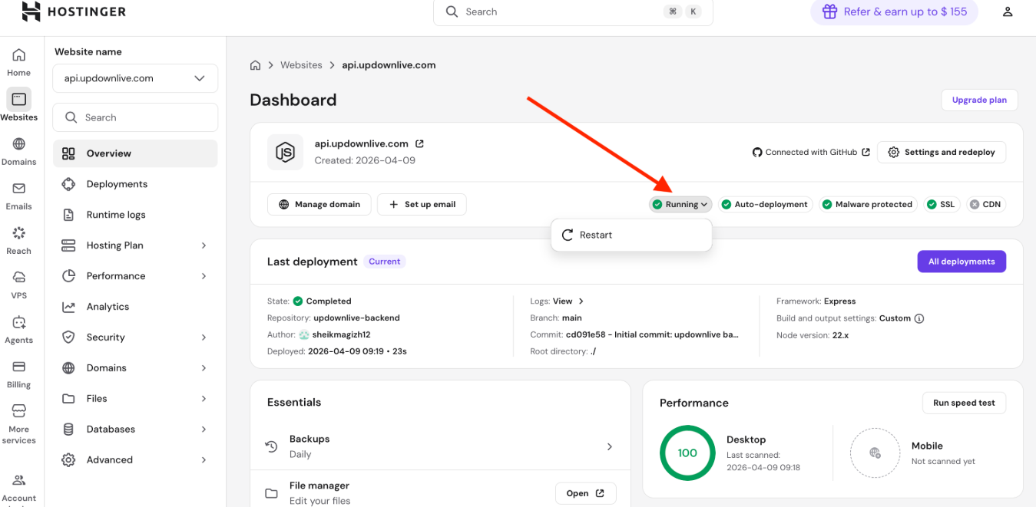
Task: Click the All deployments button
Action: pos(961,262)
